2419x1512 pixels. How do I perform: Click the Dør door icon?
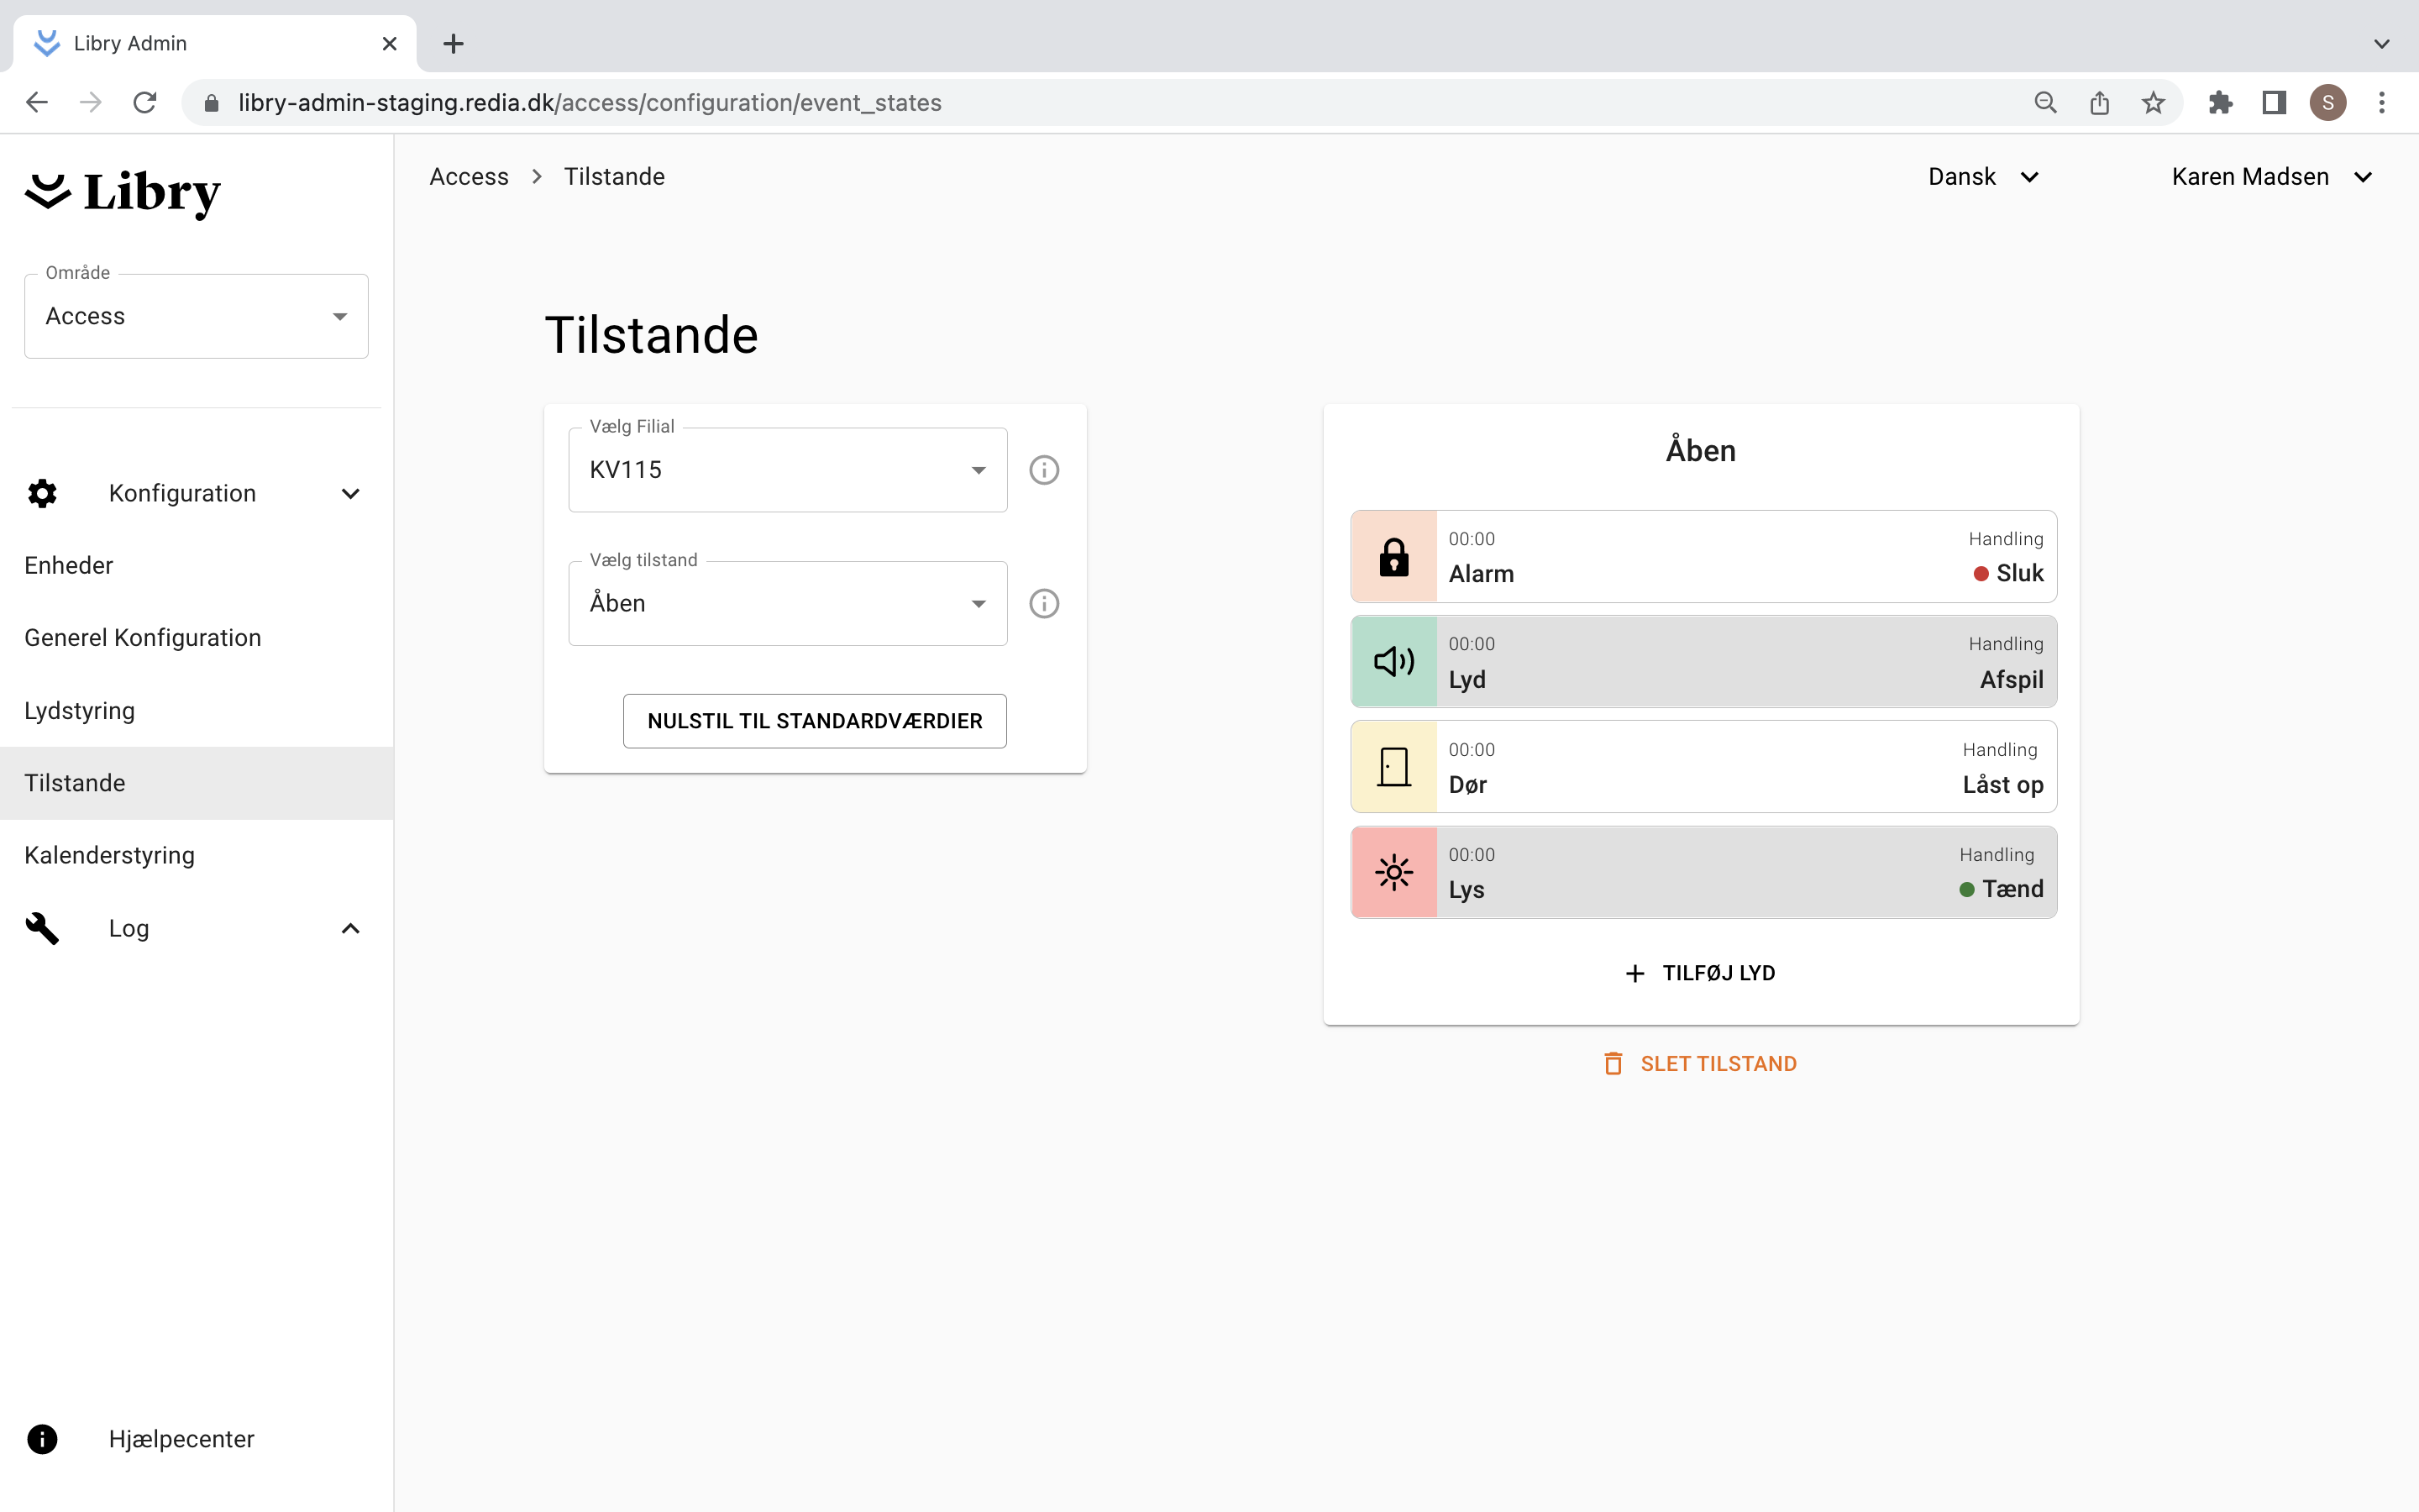coord(1393,767)
